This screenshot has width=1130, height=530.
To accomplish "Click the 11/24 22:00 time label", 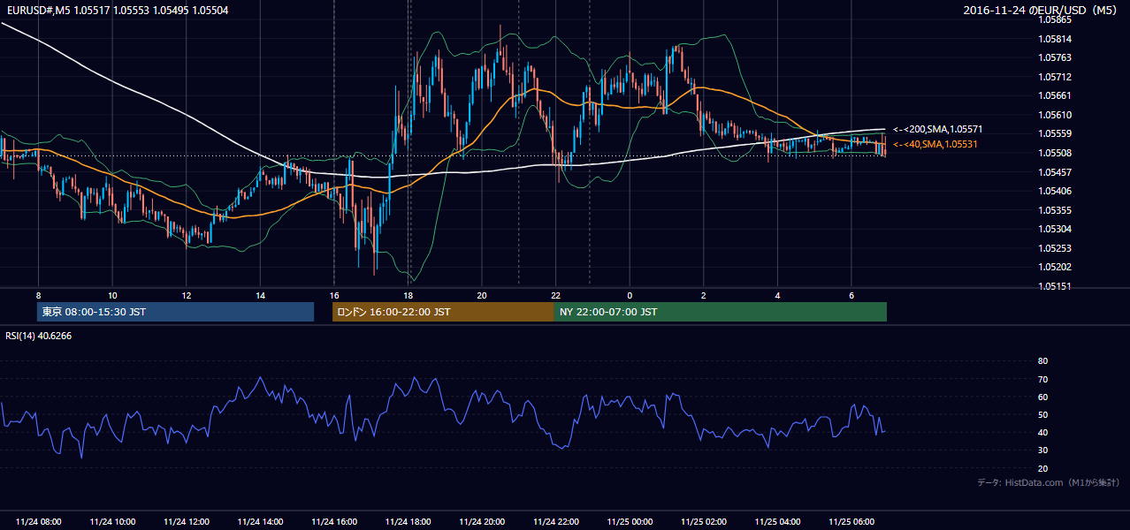I will tap(555, 522).
